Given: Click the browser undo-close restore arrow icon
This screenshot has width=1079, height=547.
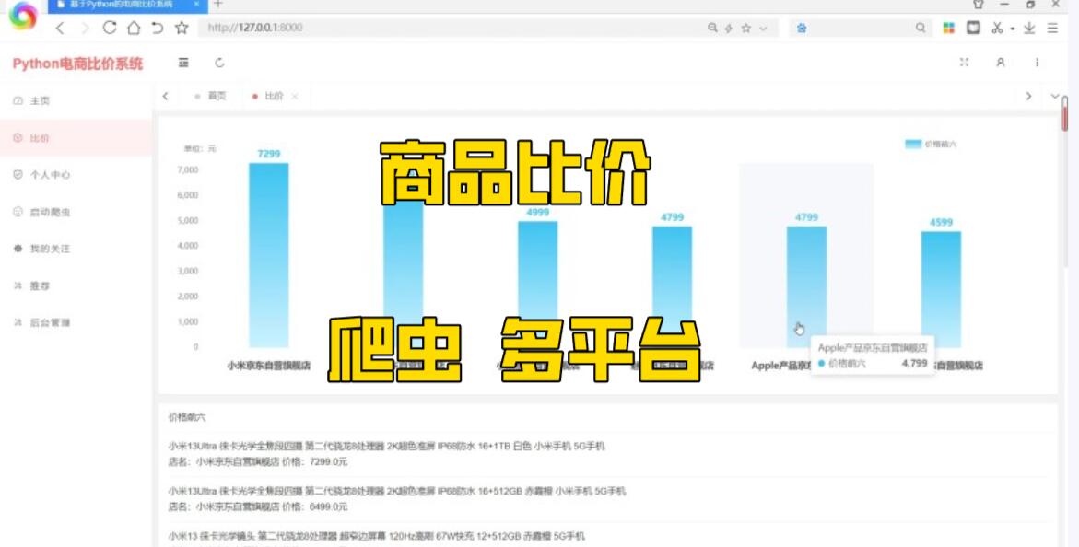Looking at the screenshot, I should coord(158,28).
